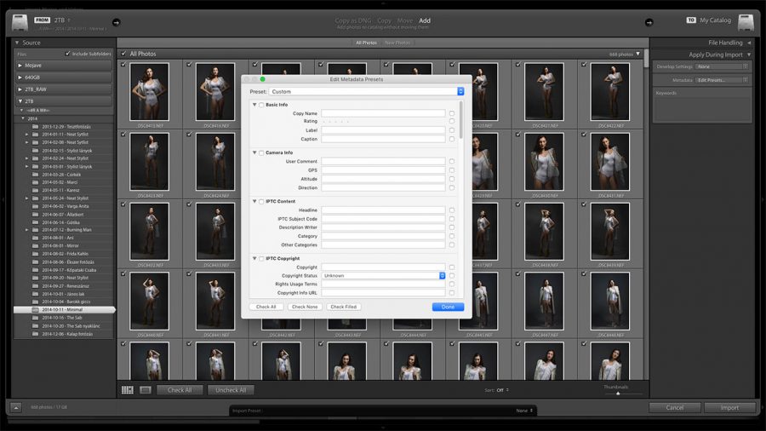Screen dimensions: 766x431
Task: Enable the IPTC Copyright group checkbox
Action: pyautogui.click(x=261, y=258)
